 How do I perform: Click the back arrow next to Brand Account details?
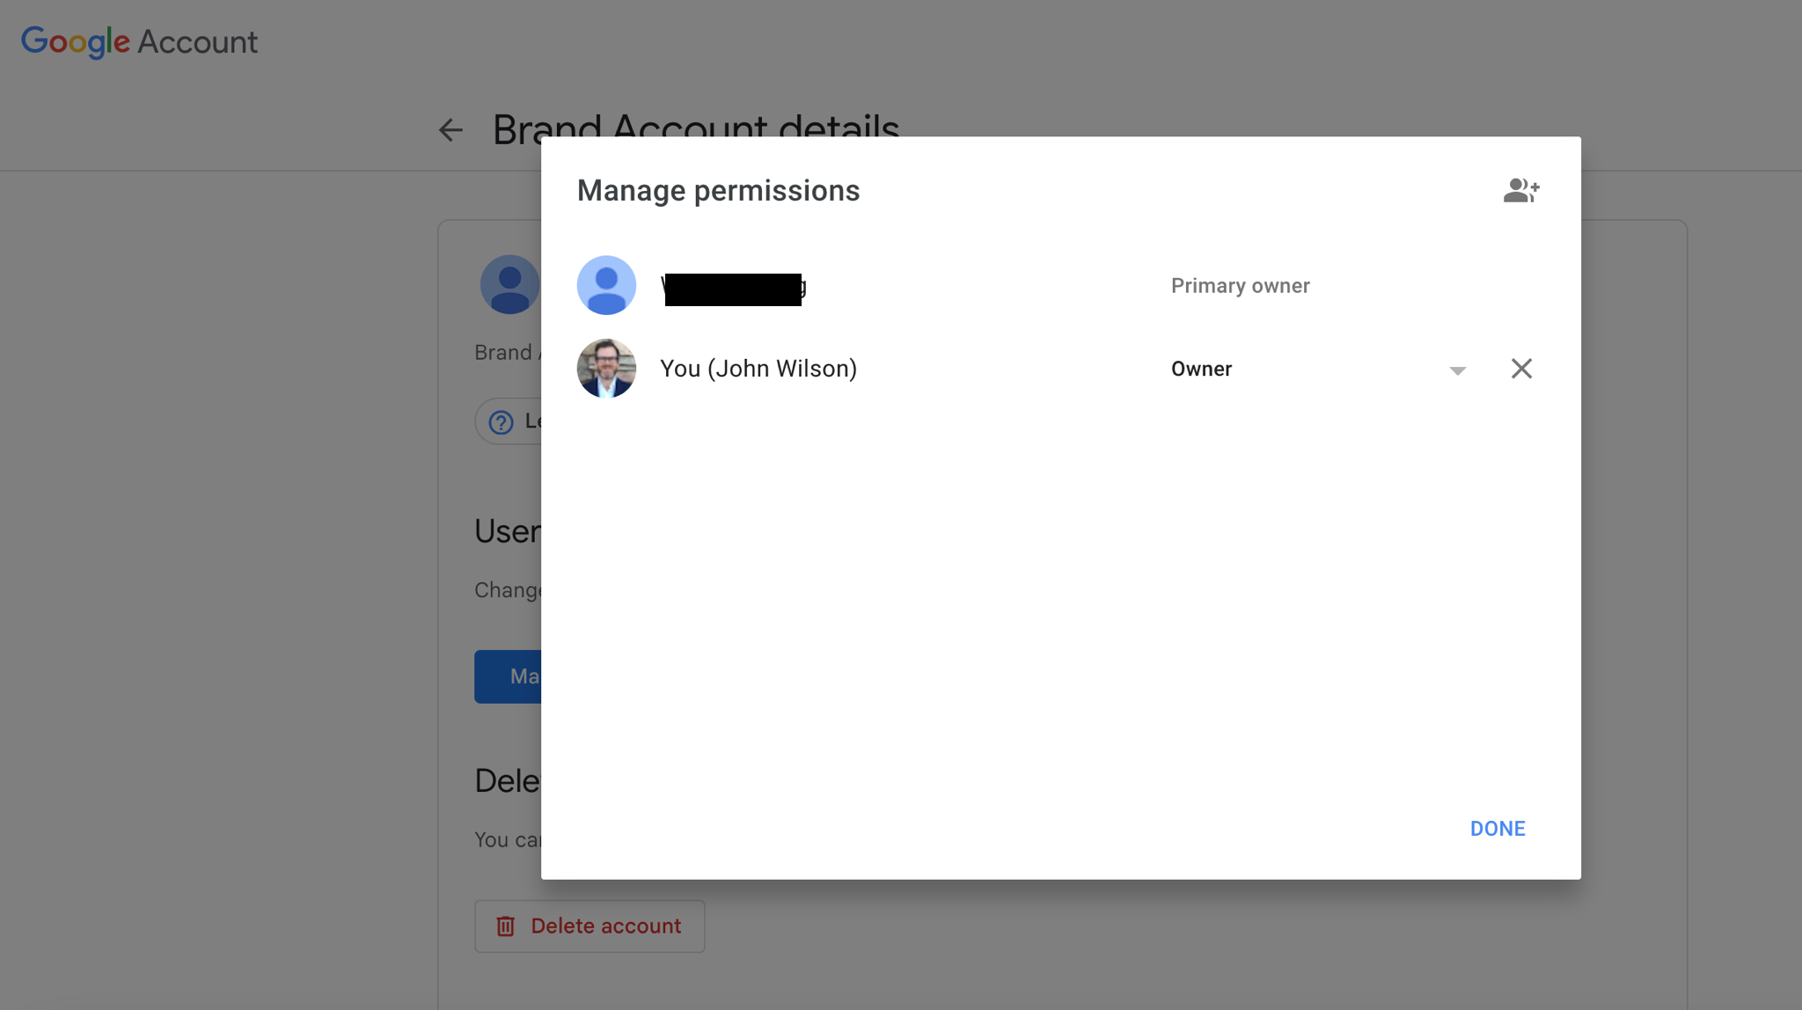(x=450, y=129)
